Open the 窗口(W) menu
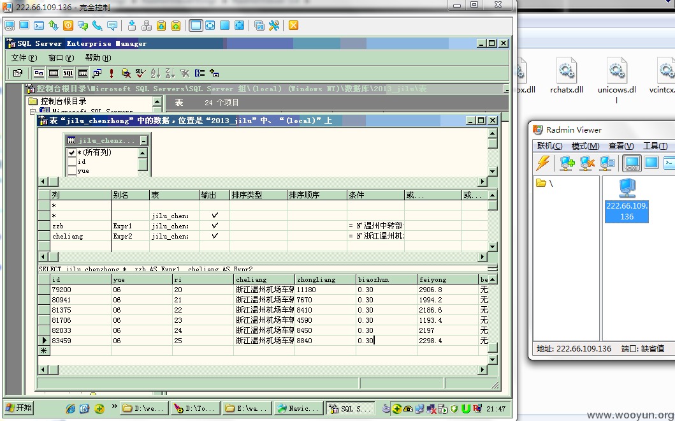Screen dimensions: 675x421 pyautogui.click(x=61, y=58)
